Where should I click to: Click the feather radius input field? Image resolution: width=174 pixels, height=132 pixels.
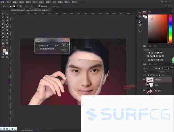50,46
